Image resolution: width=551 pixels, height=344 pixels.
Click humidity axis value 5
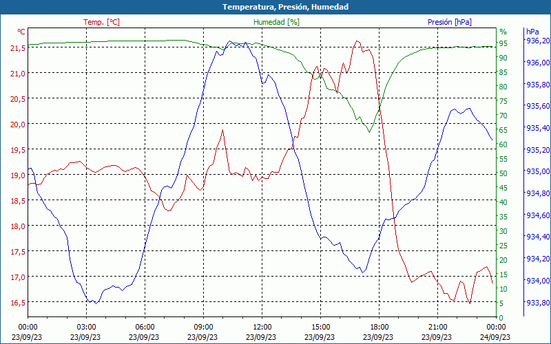501,303
